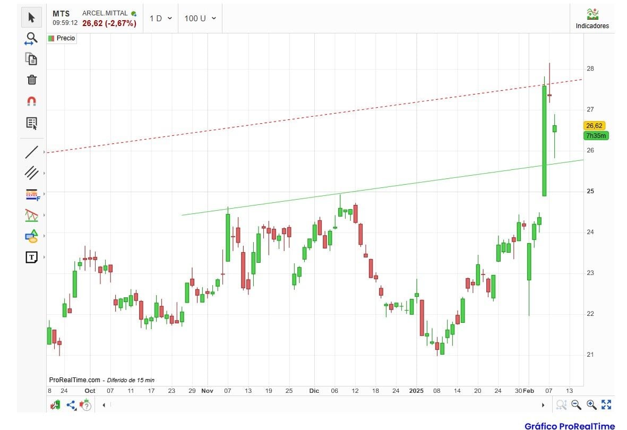This screenshot has width=627, height=430.
Task: Click the horizontal chart scrollbar track
Action: click(x=323, y=405)
